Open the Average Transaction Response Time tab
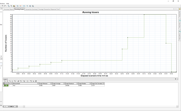This screenshot has height=111, width=181. click(x=49, y=9)
